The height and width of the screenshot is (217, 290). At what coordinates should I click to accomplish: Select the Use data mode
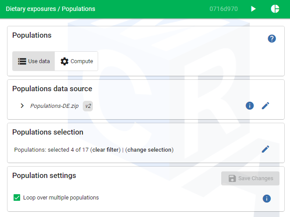34,61
